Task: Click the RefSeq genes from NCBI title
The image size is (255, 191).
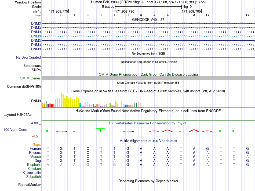Action: click(x=148, y=54)
